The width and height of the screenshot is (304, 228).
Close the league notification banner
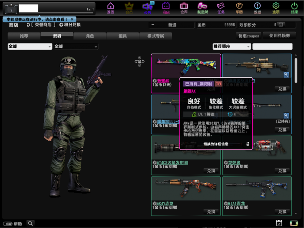[x=72, y=19]
